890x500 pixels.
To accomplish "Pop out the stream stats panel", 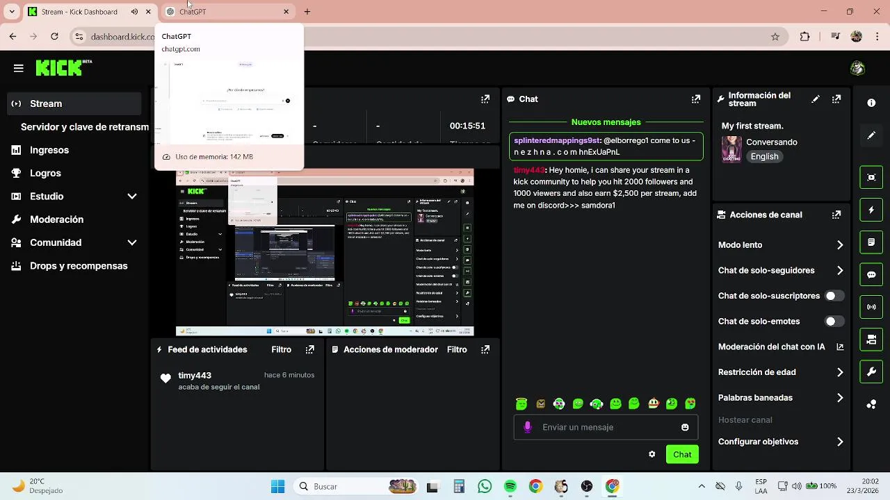I will tap(485, 99).
